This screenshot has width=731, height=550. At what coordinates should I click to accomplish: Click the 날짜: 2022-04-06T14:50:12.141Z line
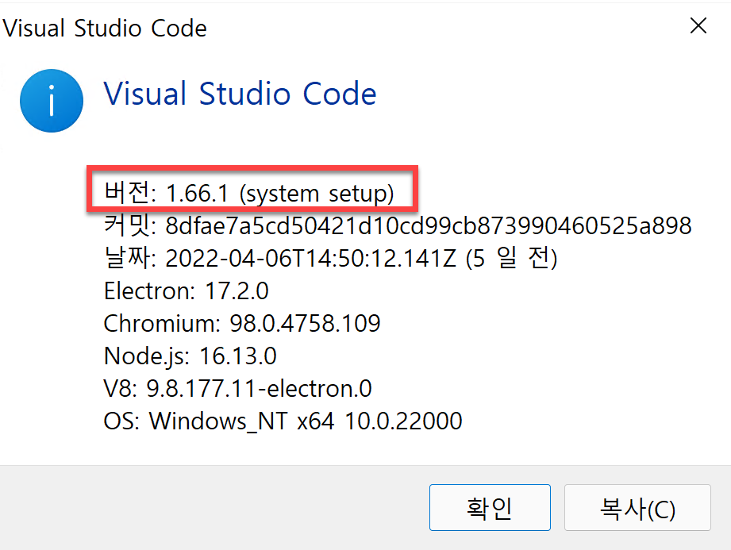pyautogui.click(x=330, y=258)
